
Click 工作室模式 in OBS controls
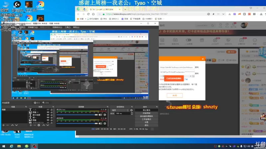click(146, 119)
